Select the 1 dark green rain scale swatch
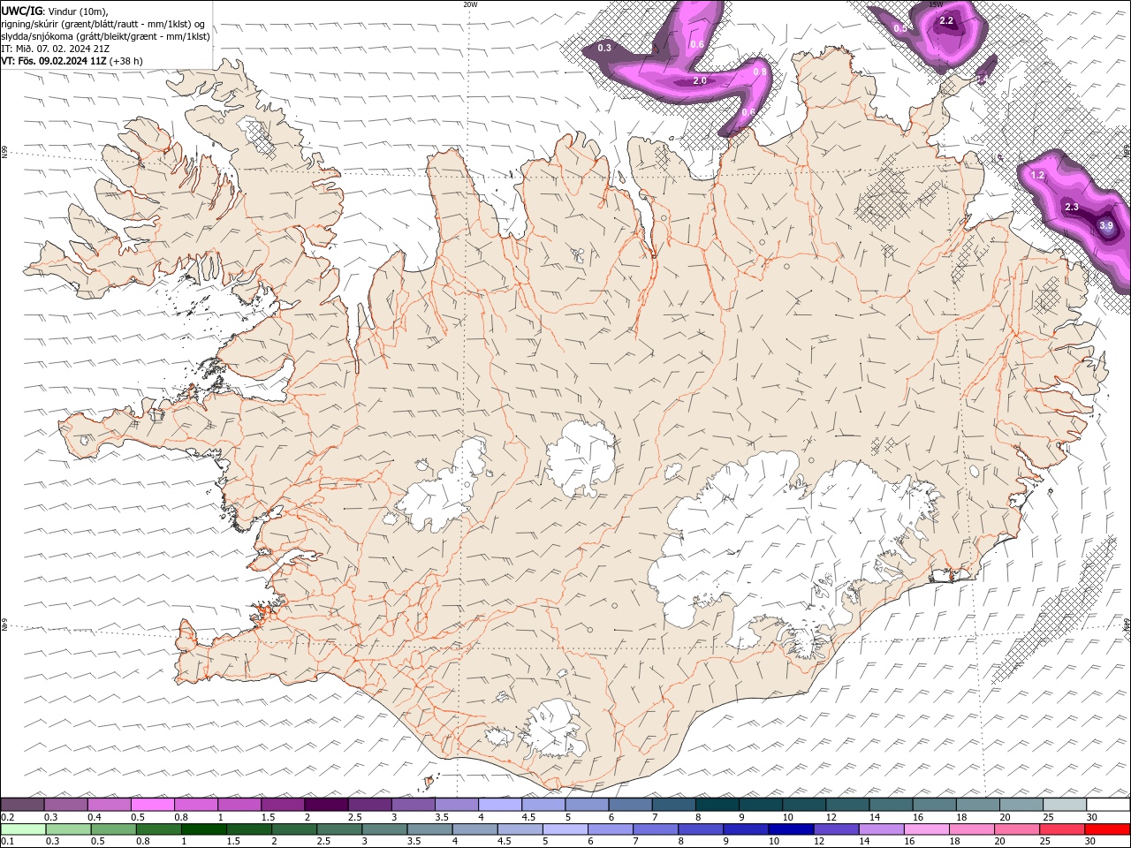This screenshot has height=848, width=1131. tap(203, 829)
